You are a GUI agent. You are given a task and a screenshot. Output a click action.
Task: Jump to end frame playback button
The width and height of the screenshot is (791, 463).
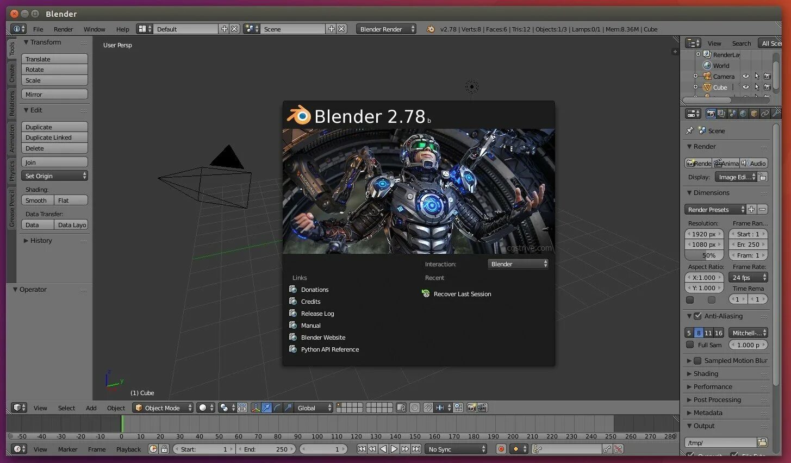(416, 449)
